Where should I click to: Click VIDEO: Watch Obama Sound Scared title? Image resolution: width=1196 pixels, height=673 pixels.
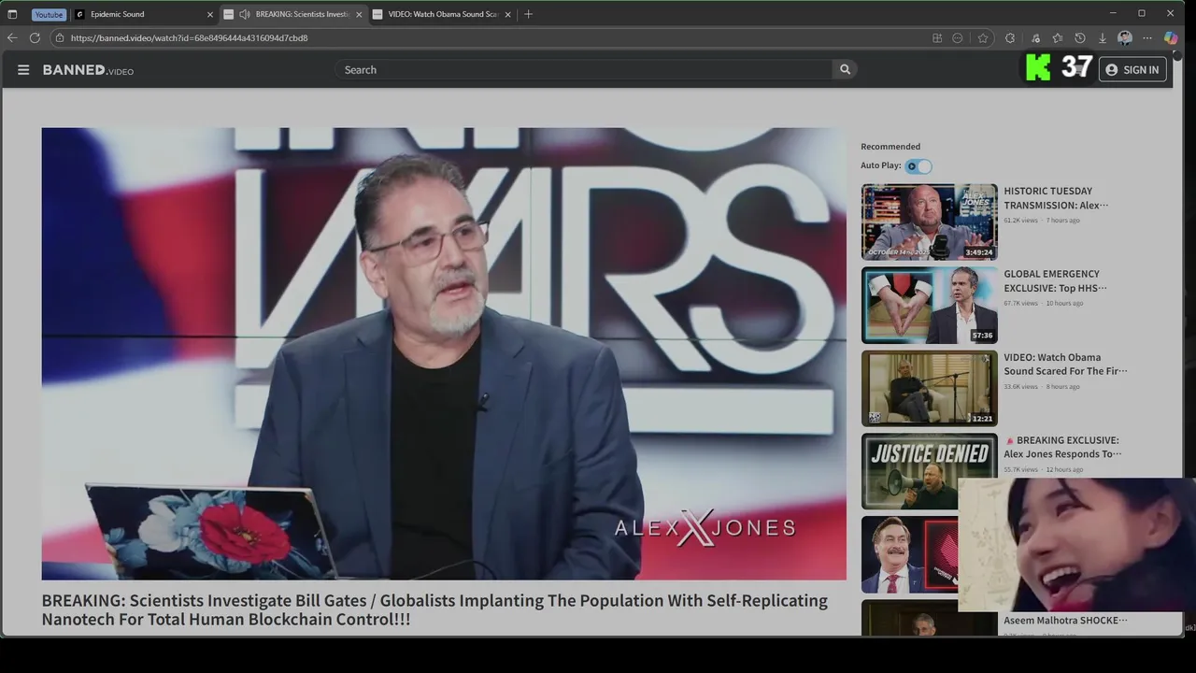click(x=1065, y=365)
